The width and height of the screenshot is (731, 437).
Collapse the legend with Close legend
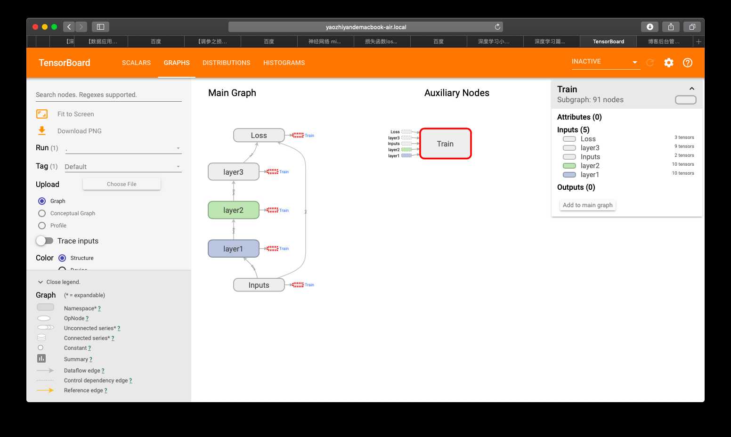[59, 282]
